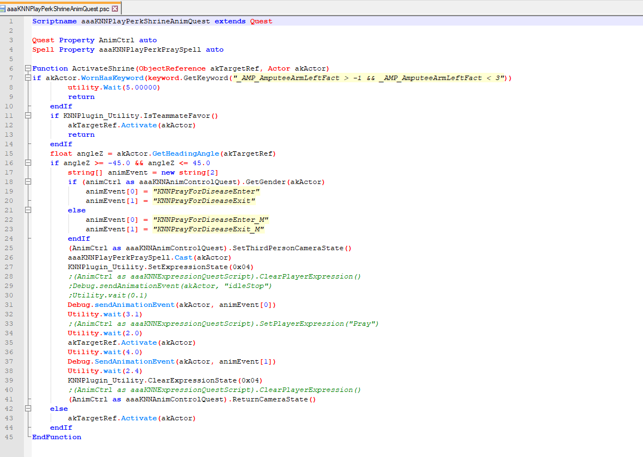The width and height of the screenshot is (643, 457).
Task: Close the aaaKNNPlayPerkShrineAnimQuest.psc tab
Action: (x=115, y=9)
